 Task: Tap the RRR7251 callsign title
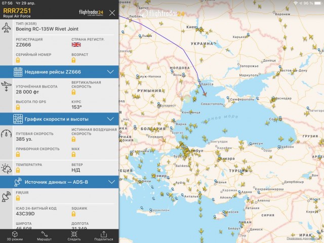pyautogui.click(x=17, y=11)
